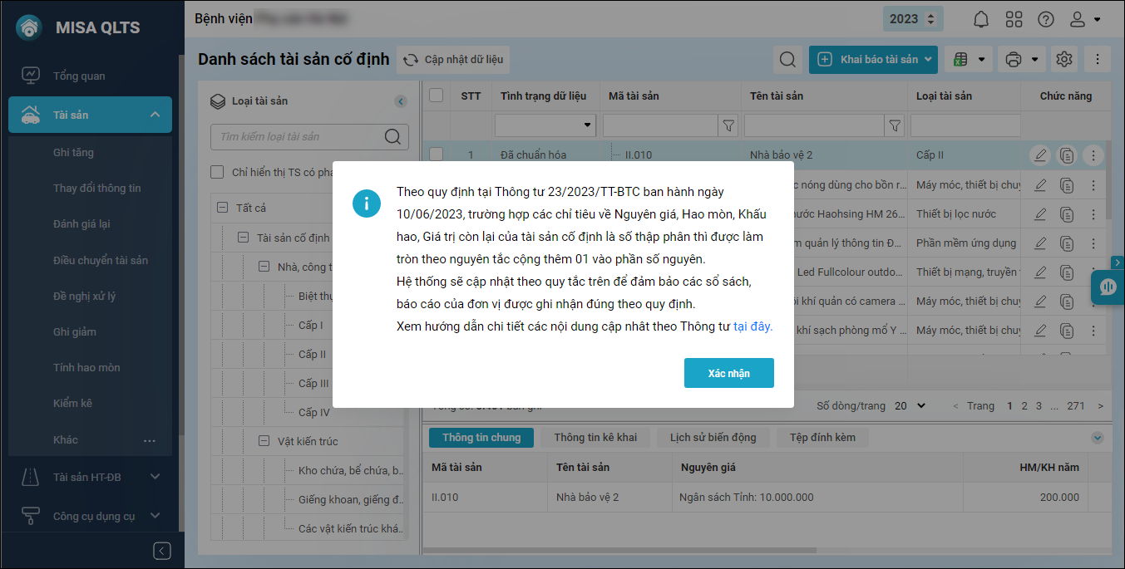Image resolution: width=1125 pixels, height=569 pixels.
Task: Collapse the Tài sản cố định tree node
Action: (x=243, y=238)
